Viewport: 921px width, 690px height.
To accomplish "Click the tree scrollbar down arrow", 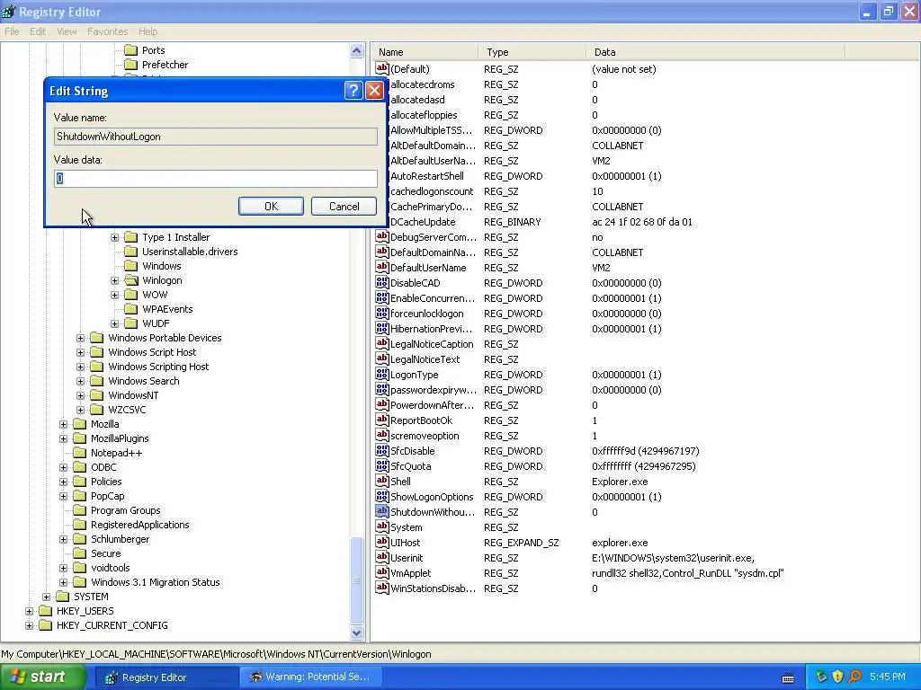I will (356, 633).
